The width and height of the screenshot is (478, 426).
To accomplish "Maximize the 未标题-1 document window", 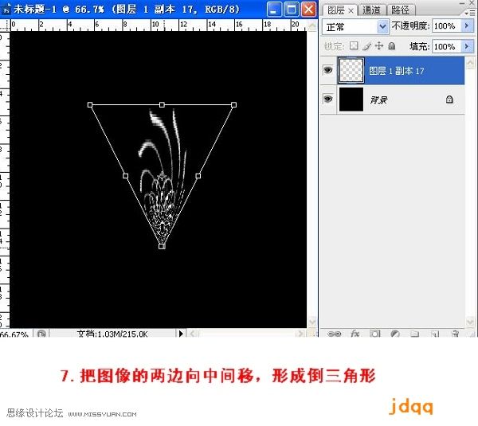I will click(292, 10).
